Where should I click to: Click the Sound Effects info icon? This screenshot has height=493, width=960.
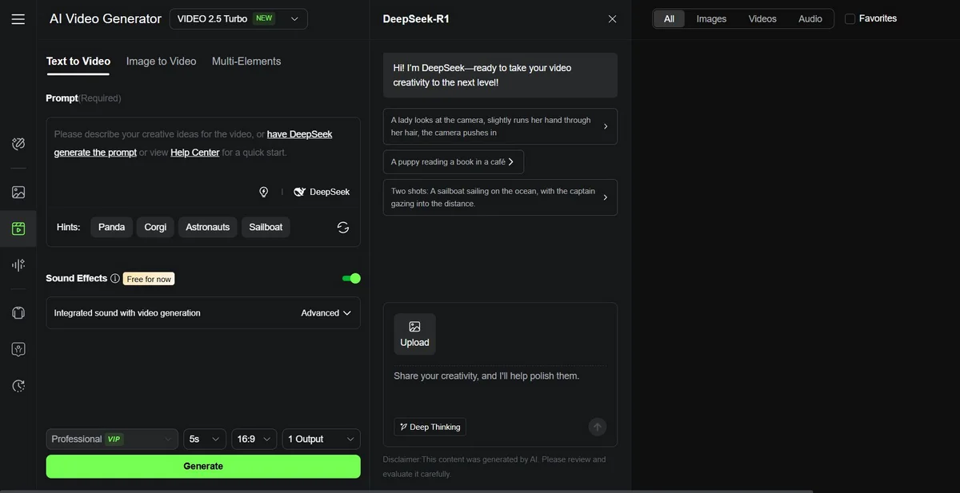(x=115, y=279)
